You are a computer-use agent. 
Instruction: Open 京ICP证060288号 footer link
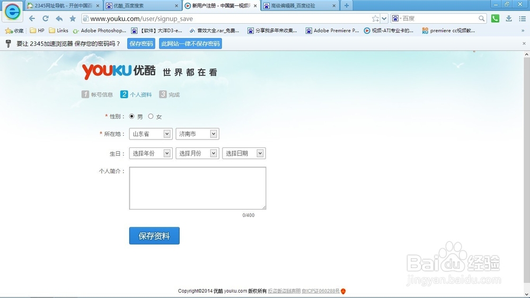pyautogui.click(x=321, y=291)
